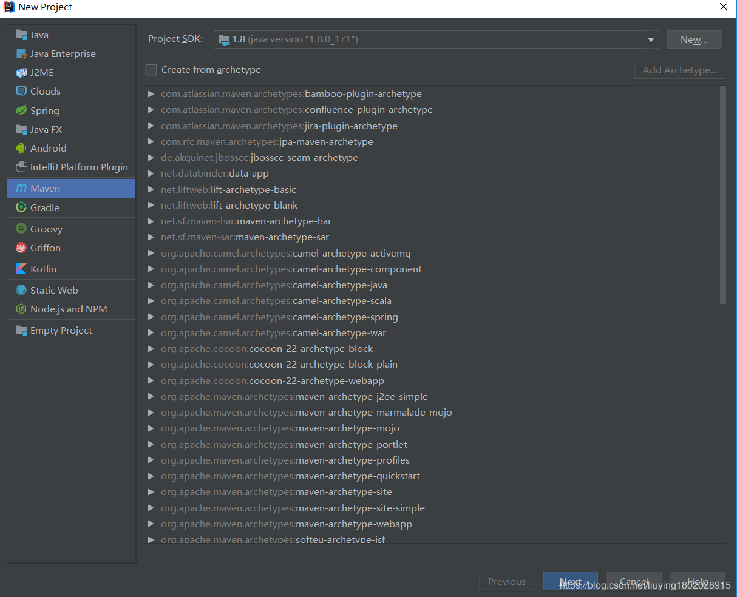Enable Create from archetype checkbox
The image size is (737, 597).
tap(151, 70)
